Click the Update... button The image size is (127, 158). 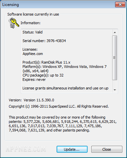[x=72, y=149]
